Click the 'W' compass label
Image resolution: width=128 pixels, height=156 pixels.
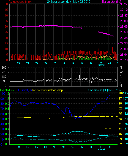[121, 72]
